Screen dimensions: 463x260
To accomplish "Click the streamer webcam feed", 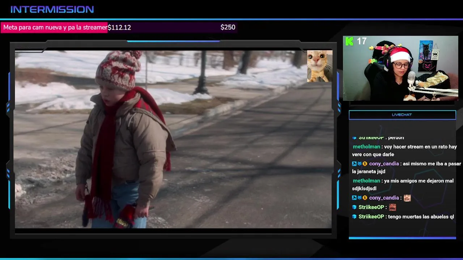I will [400, 68].
